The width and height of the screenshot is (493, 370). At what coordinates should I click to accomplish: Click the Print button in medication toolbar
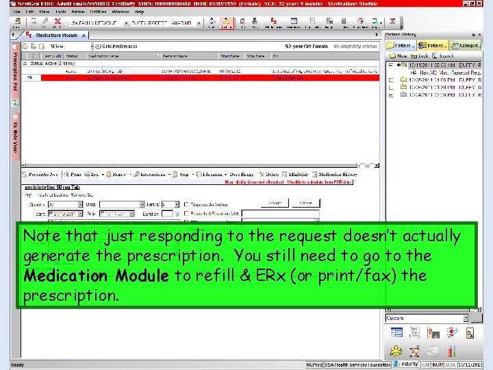(x=73, y=174)
